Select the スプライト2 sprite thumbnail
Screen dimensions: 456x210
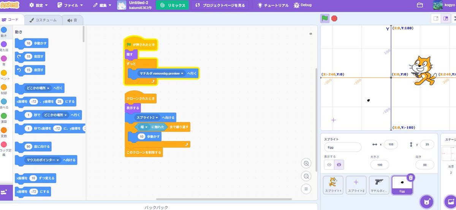[356, 185]
